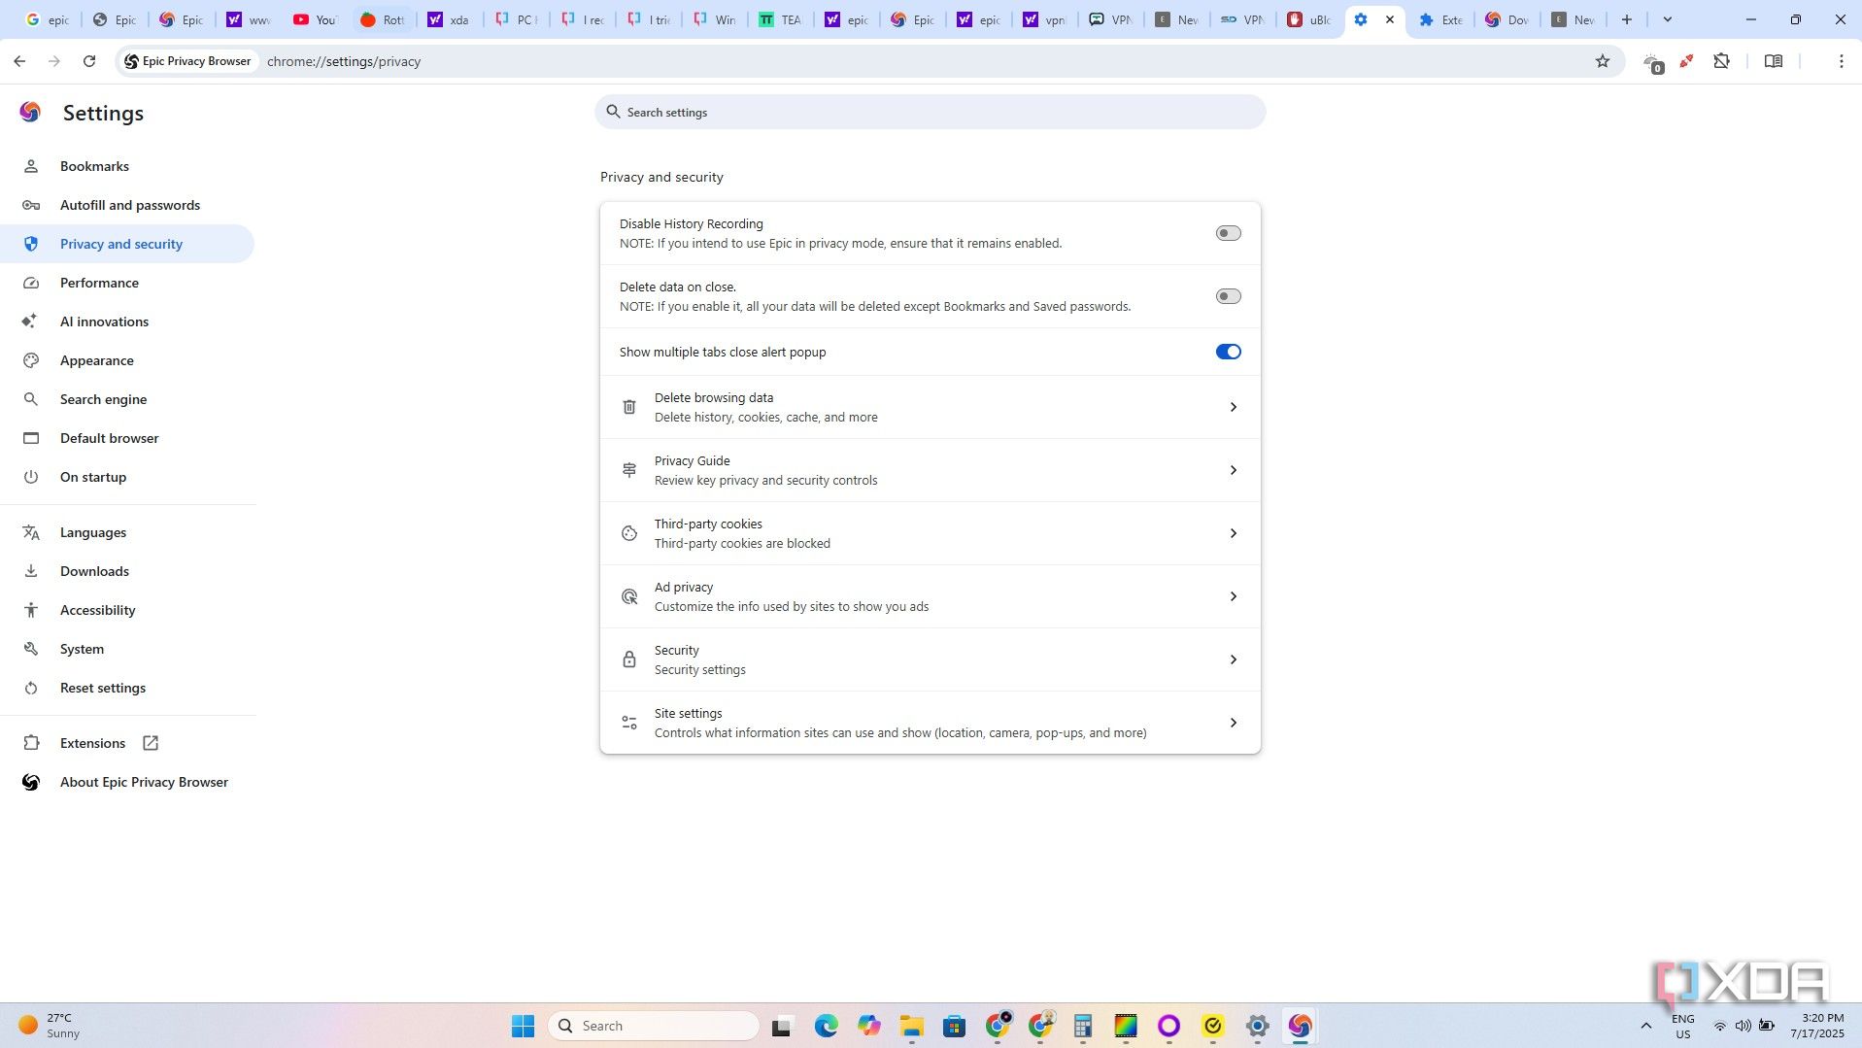Open Microsoft Store from the taskbar
This screenshot has height=1048, width=1862.
pos(954,1026)
